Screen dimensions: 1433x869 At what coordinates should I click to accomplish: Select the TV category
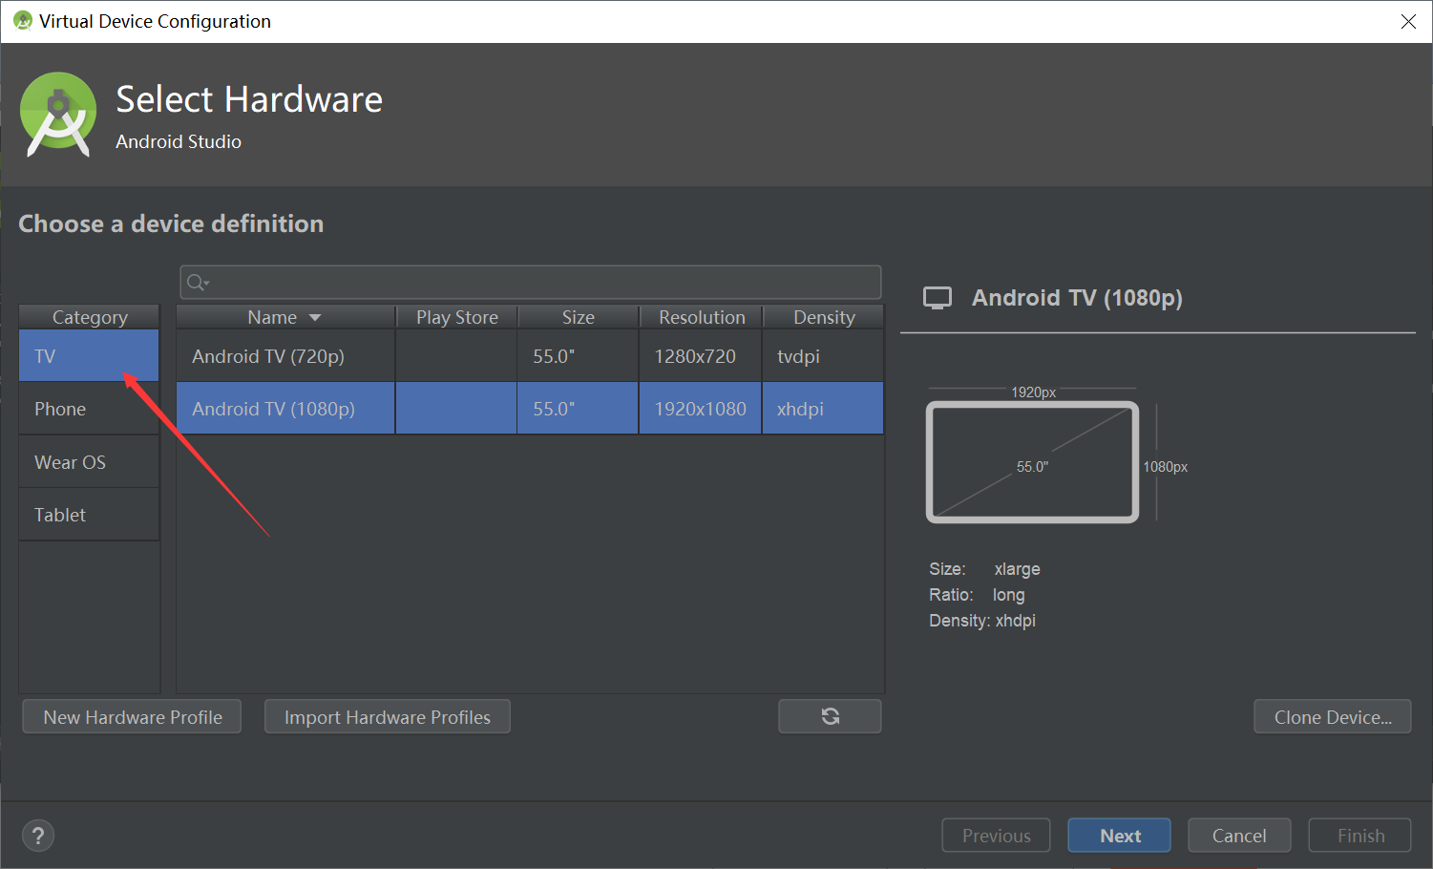click(89, 356)
